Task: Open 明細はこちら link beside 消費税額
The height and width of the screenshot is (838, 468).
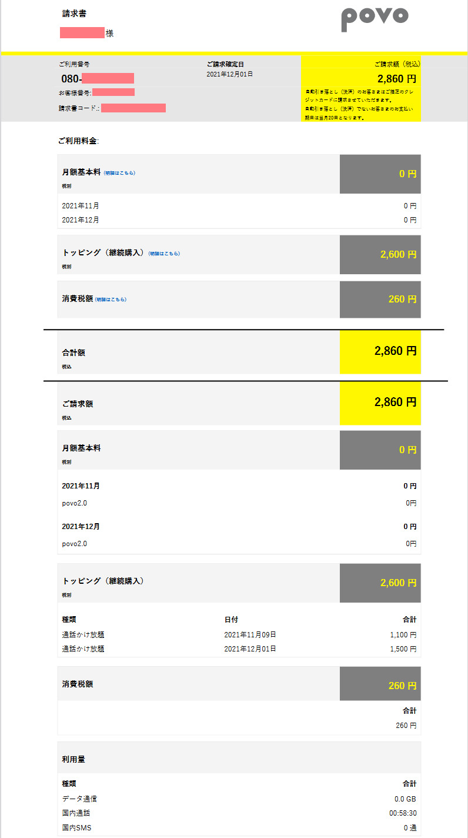Action: pos(111,300)
